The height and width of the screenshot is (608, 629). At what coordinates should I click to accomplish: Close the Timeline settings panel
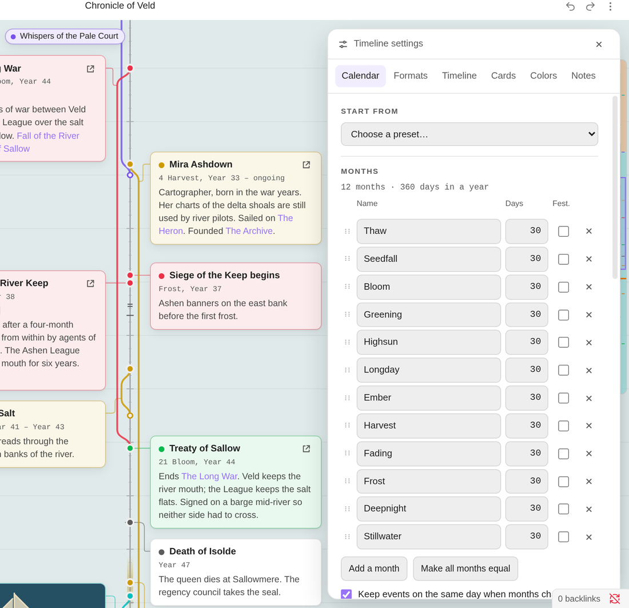point(599,44)
